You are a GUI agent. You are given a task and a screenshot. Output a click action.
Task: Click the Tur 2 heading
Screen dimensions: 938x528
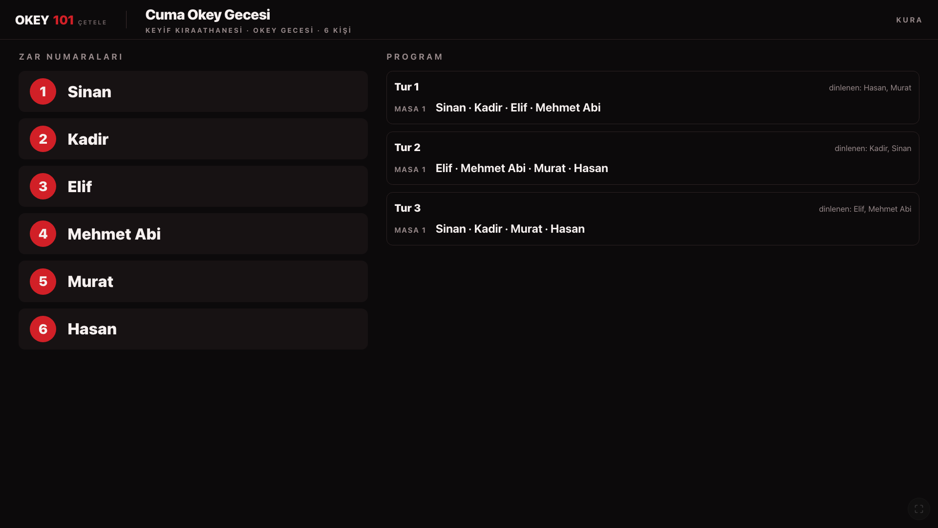(x=407, y=148)
